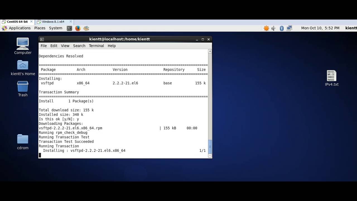Viewport: 357px width, 201px height.
Task: Click the terminal scrollbar up arrow
Action: [210, 51]
